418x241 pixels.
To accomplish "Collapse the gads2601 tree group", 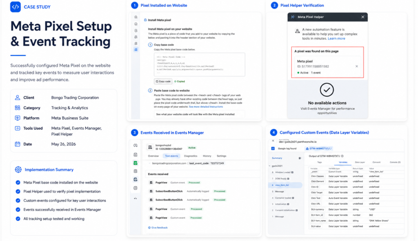I will point(269,166).
